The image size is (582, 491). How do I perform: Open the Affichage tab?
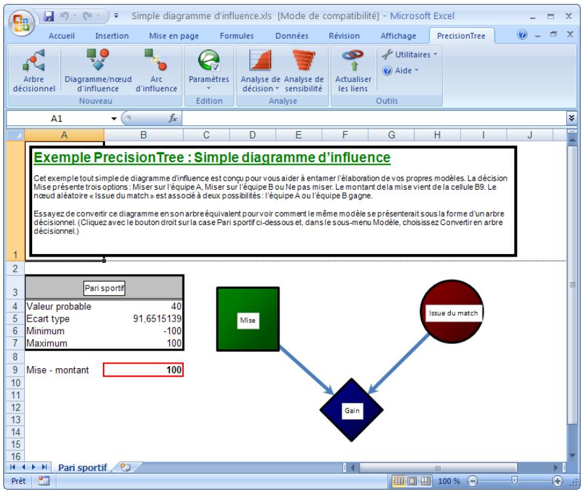(398, 36)
